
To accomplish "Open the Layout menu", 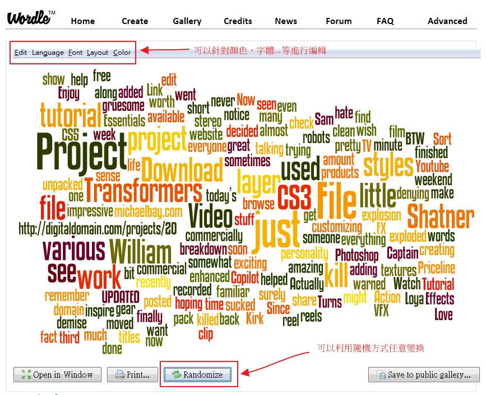I will pyautogui.click(x=98, y=53).
